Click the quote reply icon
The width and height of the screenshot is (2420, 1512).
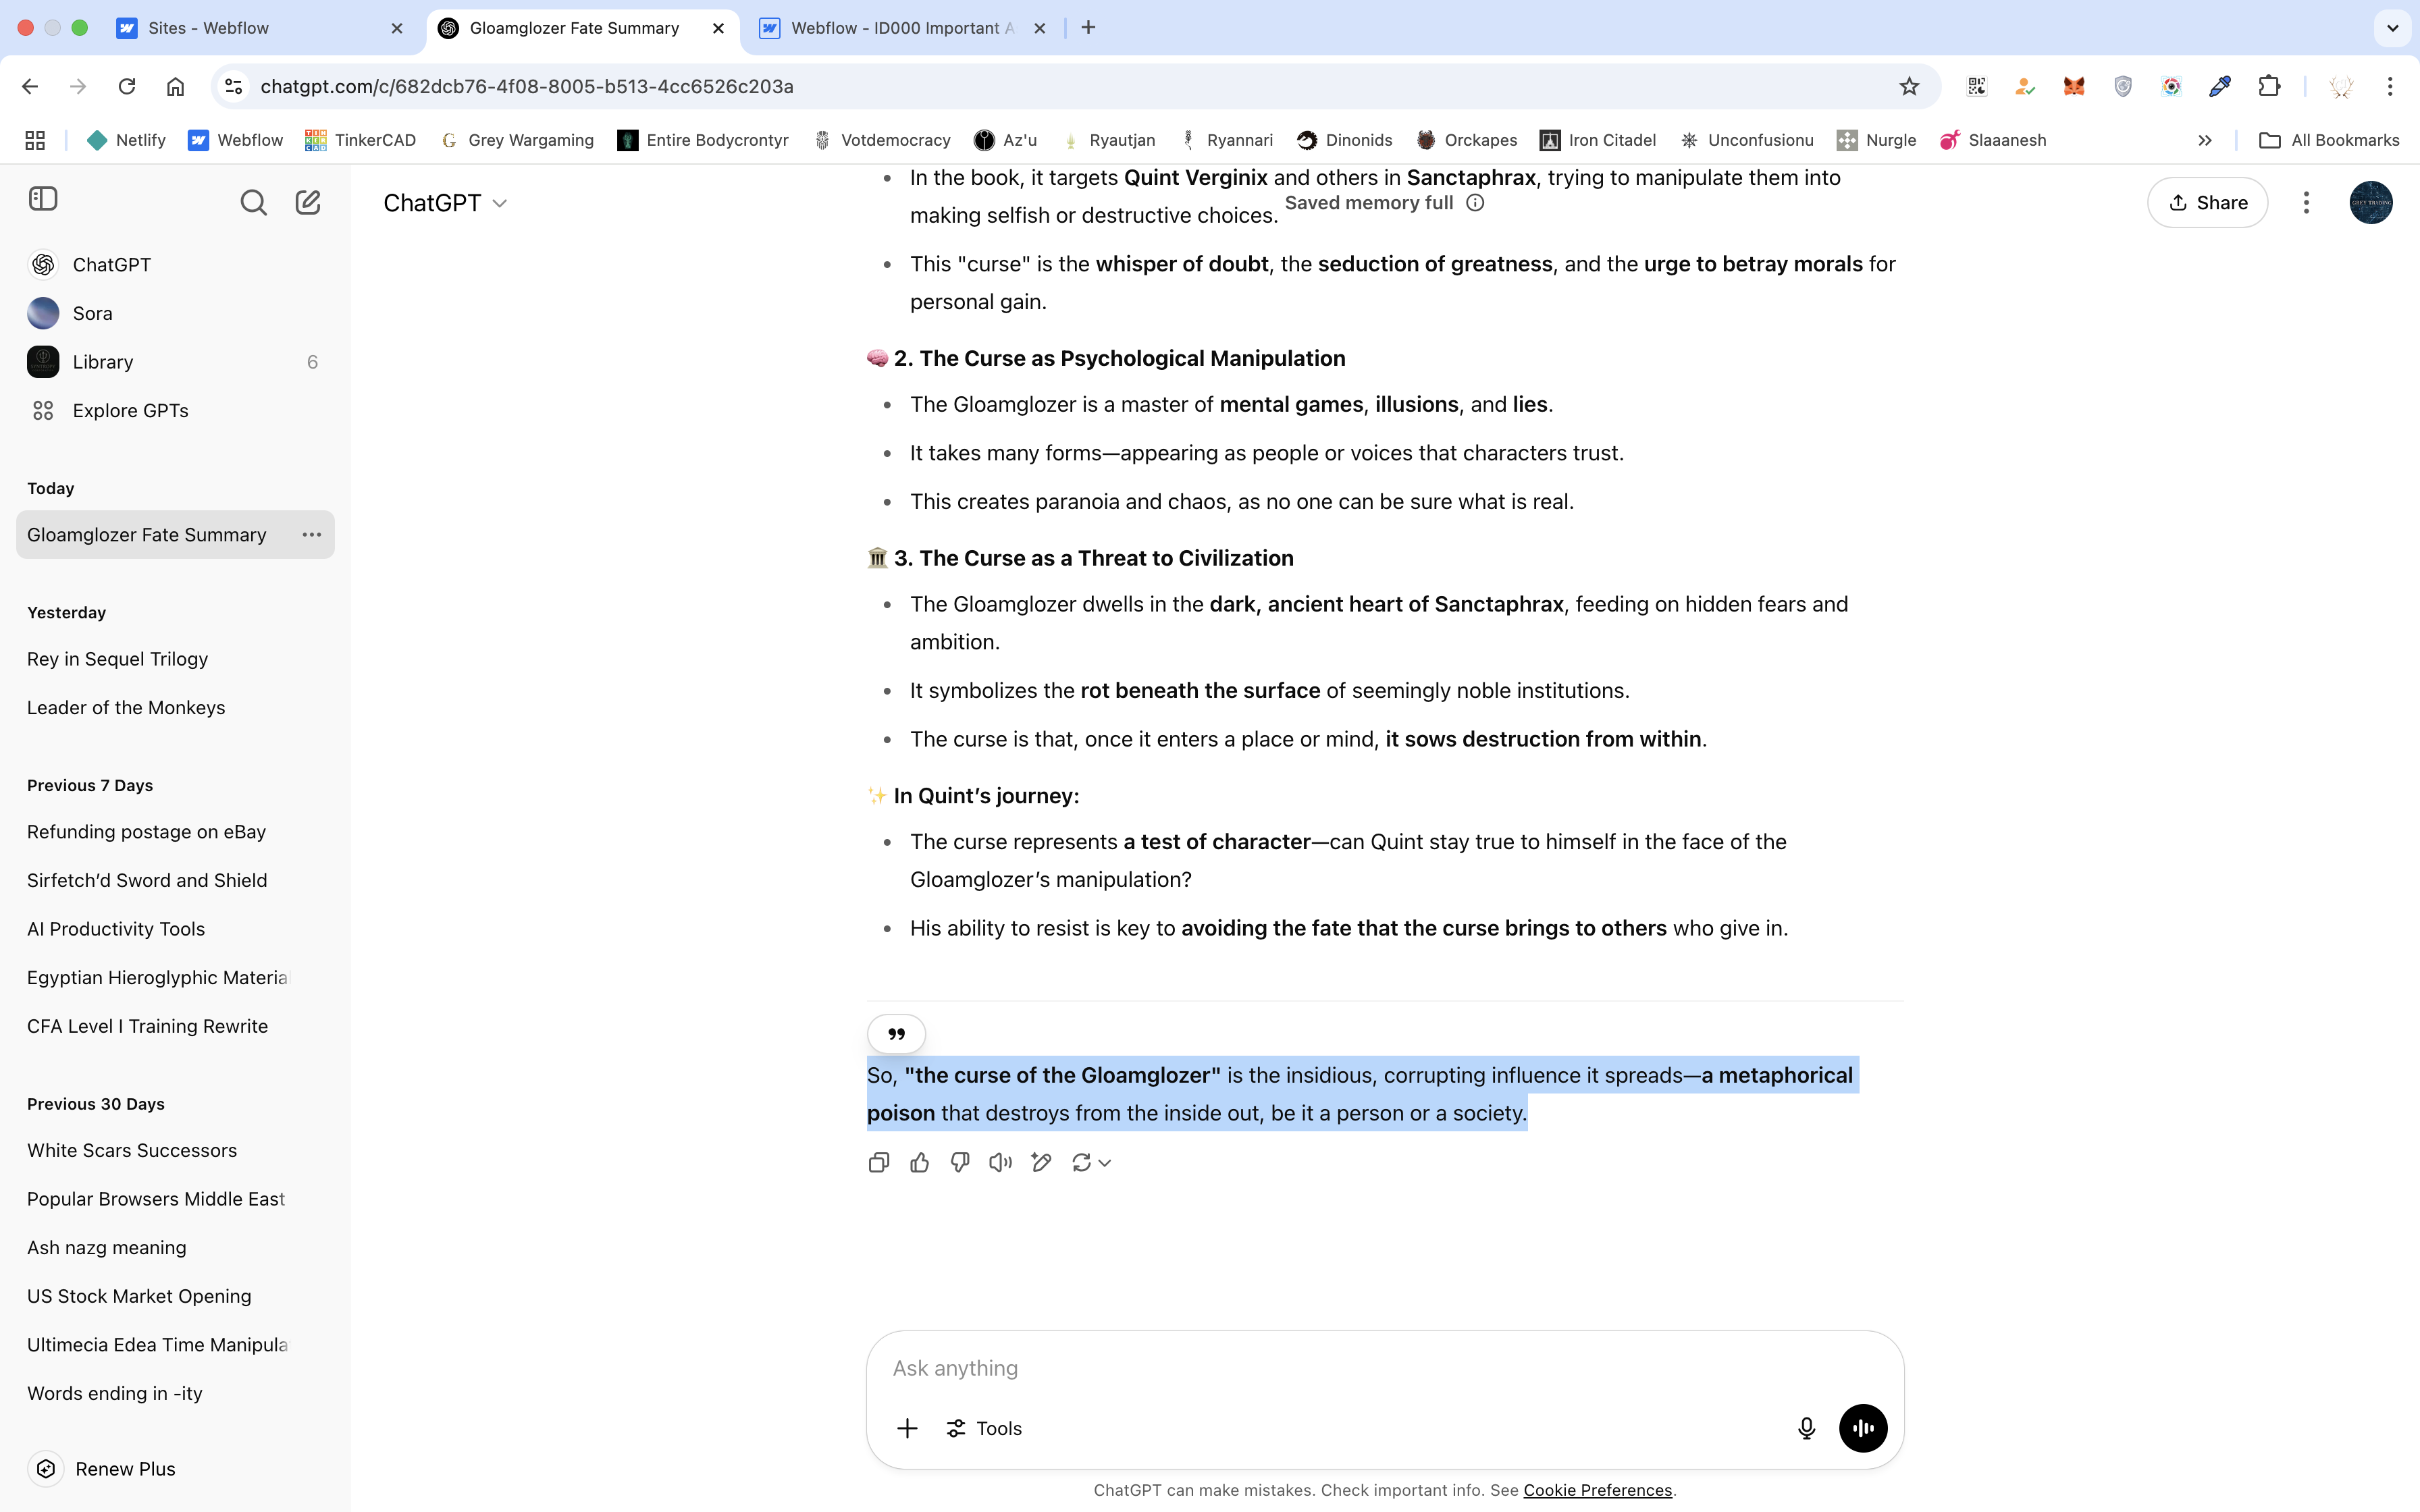896,1034
